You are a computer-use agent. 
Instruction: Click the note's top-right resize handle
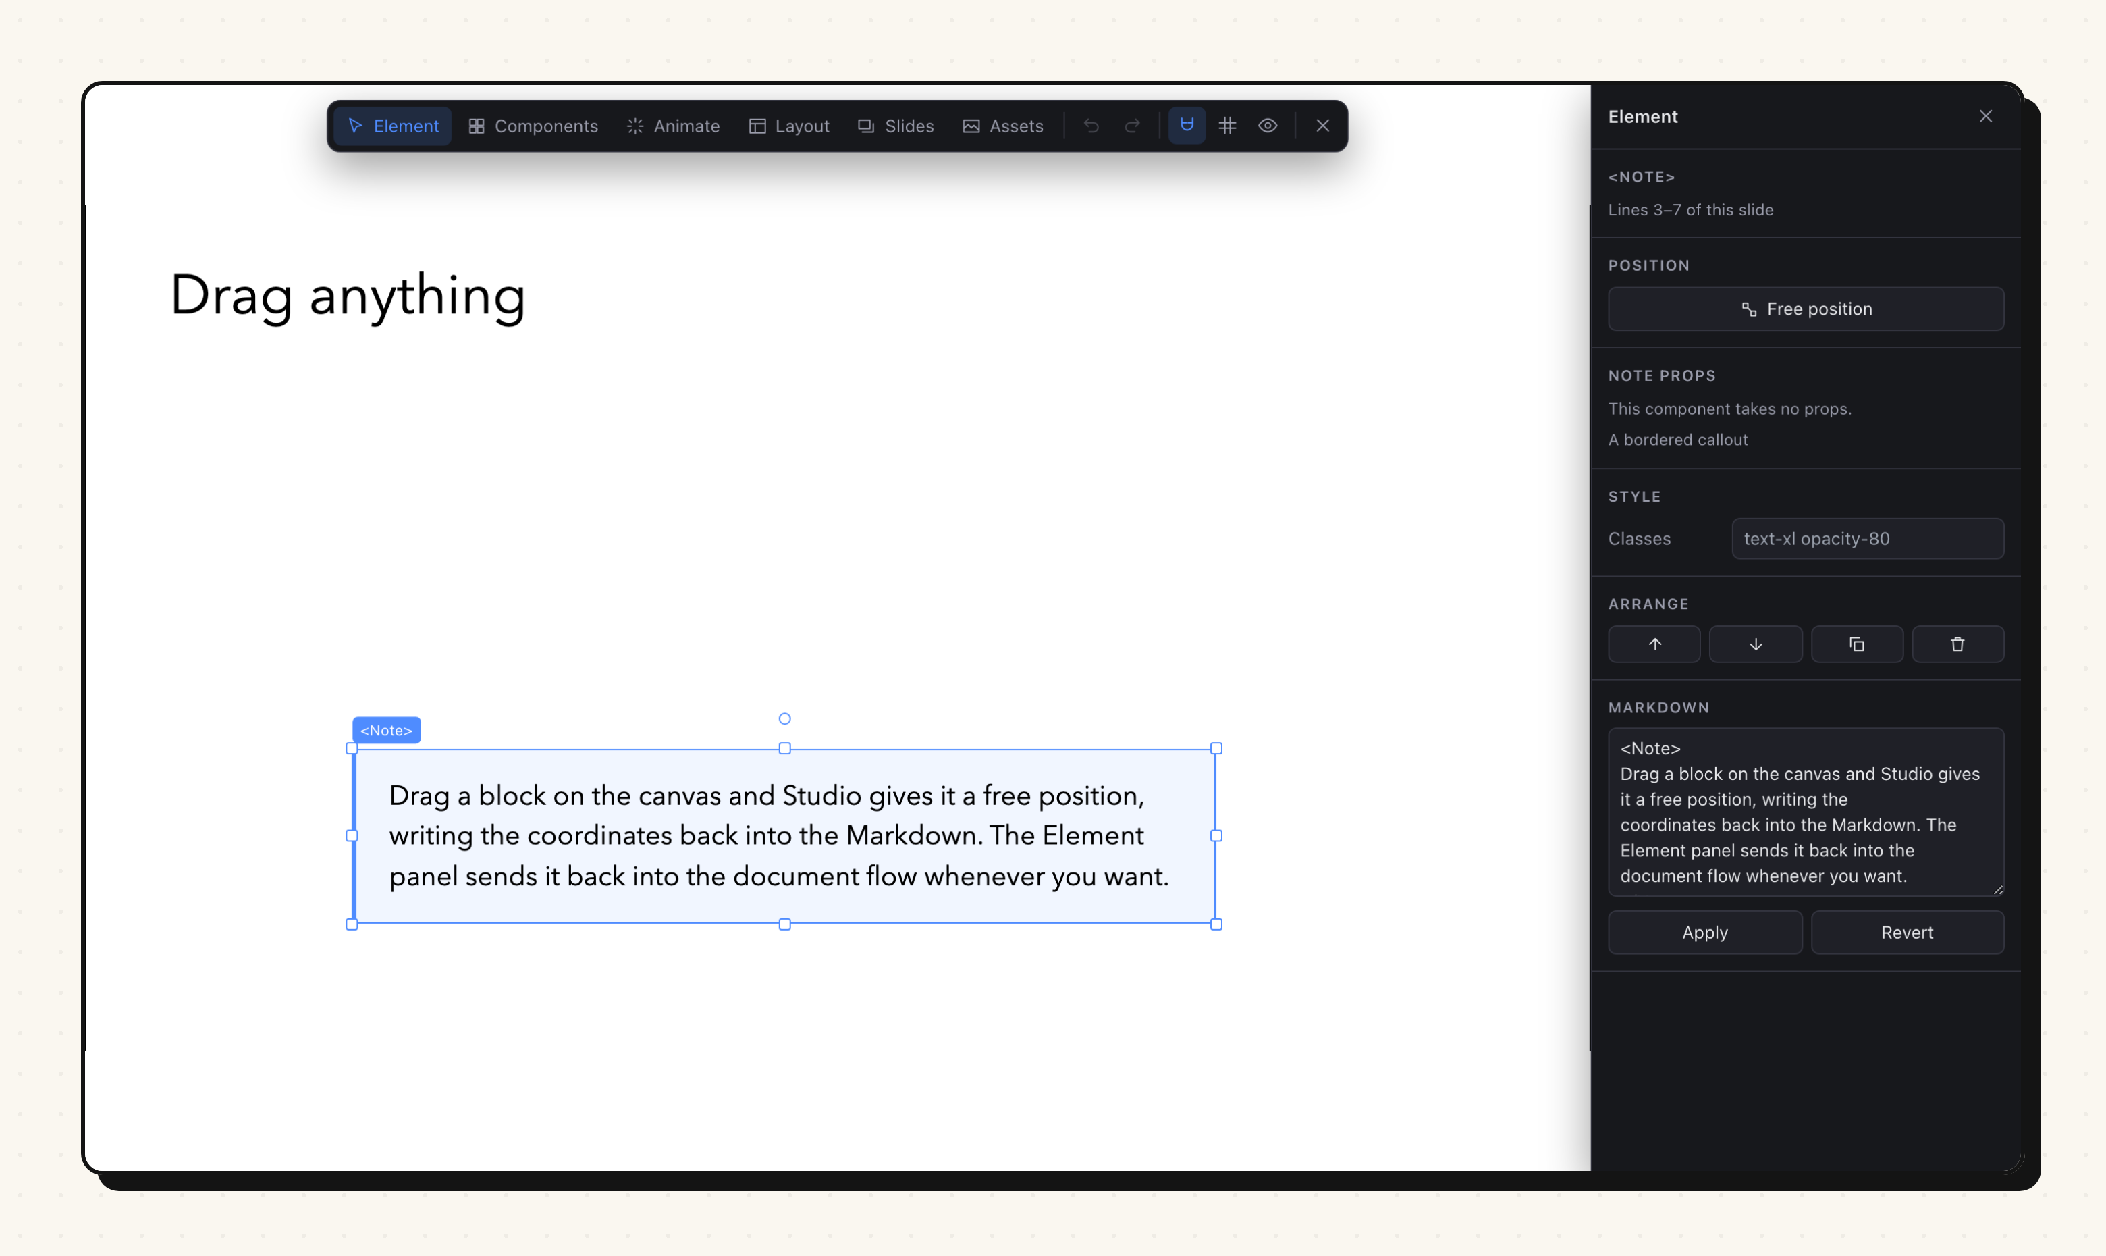tap(1216, 748)
